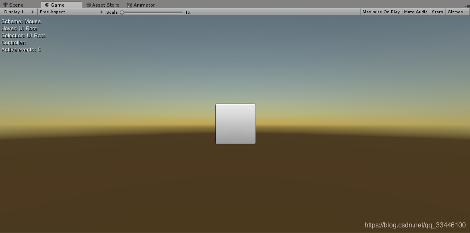Select the Game tab
470x233 pixels.
point(61,5)
